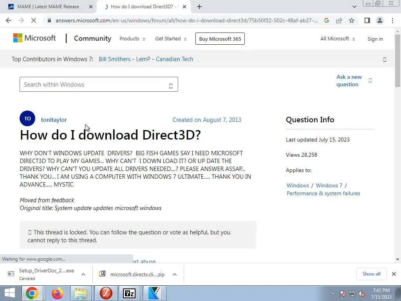Open the Windows 7 category link

[x=329, y=185]
